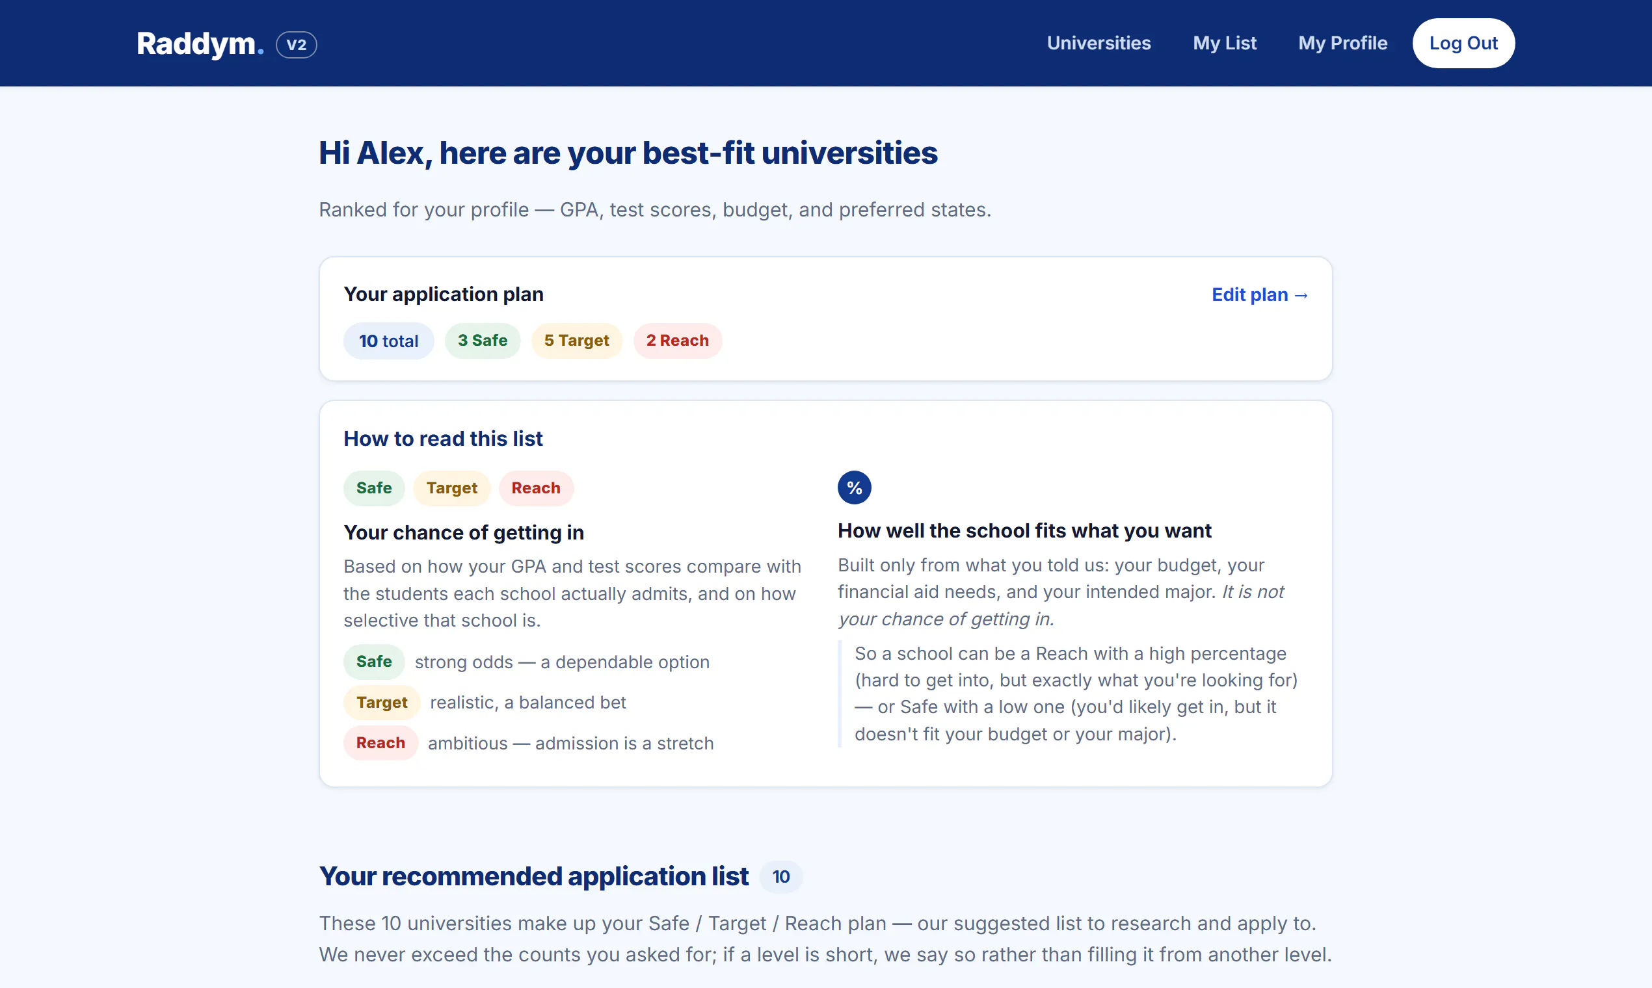Click the 'How to read this list' heading

click(x=443, y=439)
